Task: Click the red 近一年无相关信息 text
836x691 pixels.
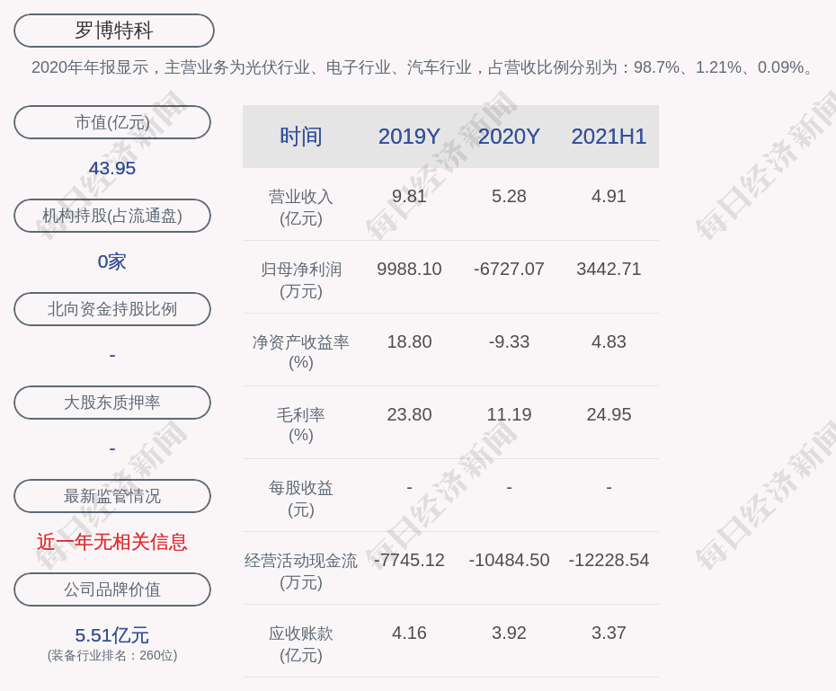Action: click(x=112, y=542)
